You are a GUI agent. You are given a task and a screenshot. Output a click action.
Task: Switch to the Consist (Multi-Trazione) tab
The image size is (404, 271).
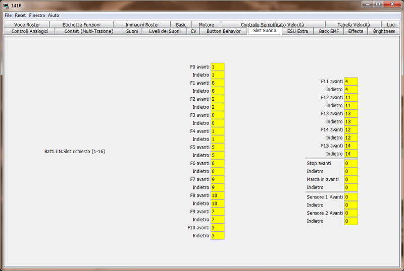[88, 31]
